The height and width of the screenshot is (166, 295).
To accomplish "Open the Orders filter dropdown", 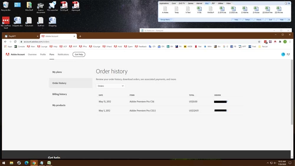I will [111, 86].
